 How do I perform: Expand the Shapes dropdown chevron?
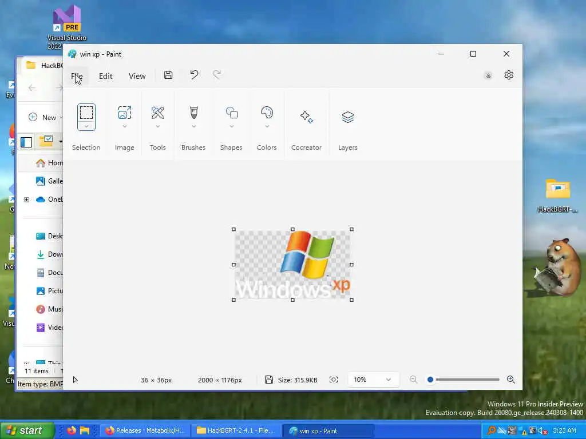point(231,126)
